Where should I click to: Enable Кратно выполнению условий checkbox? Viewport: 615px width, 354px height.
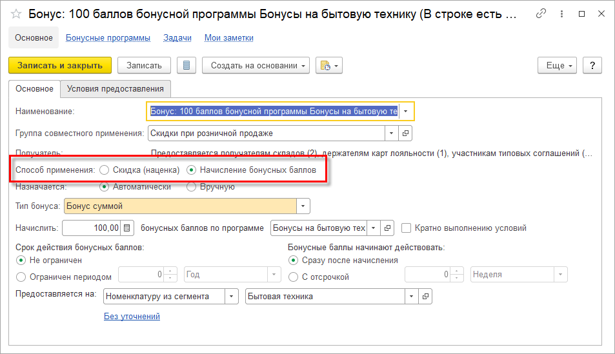pos(406,228)
